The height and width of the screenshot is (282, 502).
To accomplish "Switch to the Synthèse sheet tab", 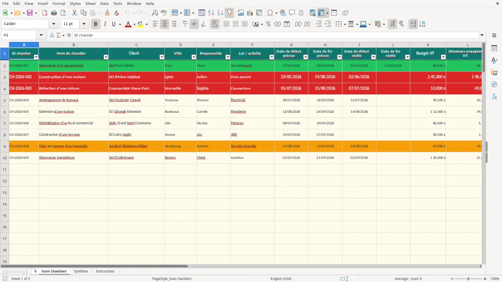I will pos(81,271).
